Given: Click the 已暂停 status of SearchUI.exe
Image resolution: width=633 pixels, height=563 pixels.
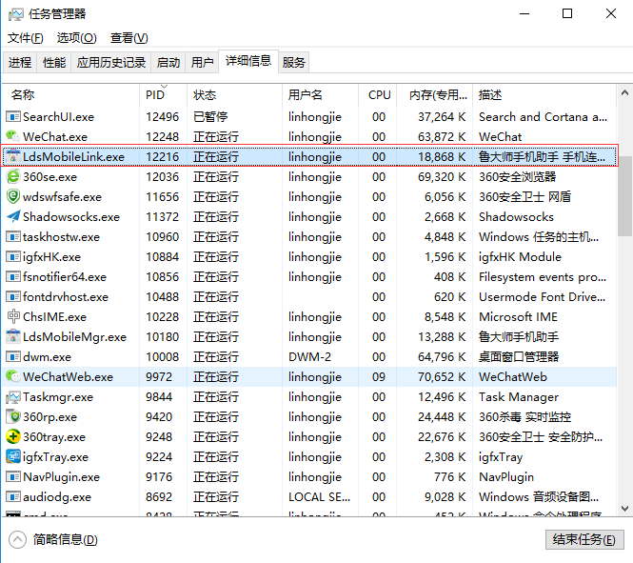Looking at the screenshot, I should (210, 117).
